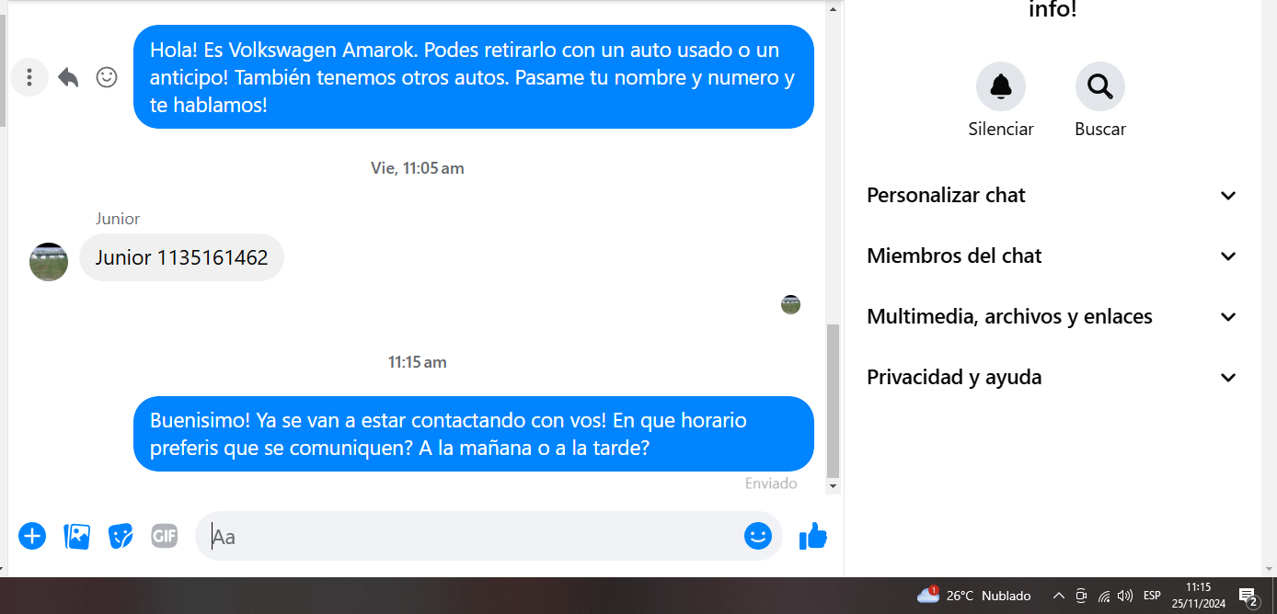Screen dimensions: 1277x614
Task: Expand Personalizar chat section
Action: [1052, 195]
